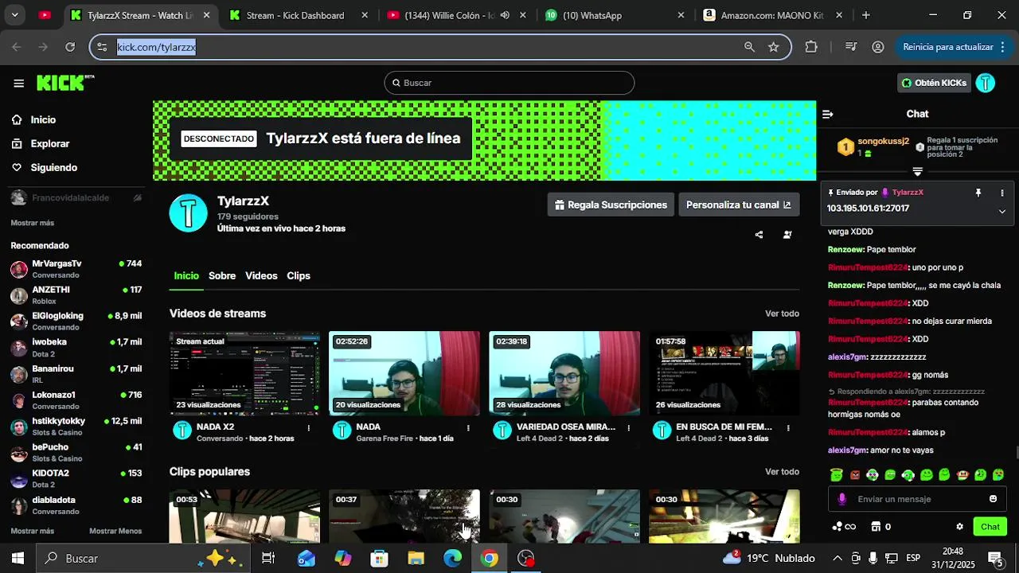Switch to the WhatsApp browser tab

click(x=615, y=15)
